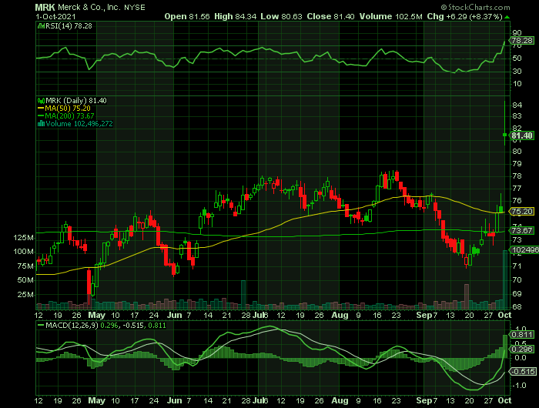
Task: Click the RSI line icon in legend
Action: pos(41,26)
